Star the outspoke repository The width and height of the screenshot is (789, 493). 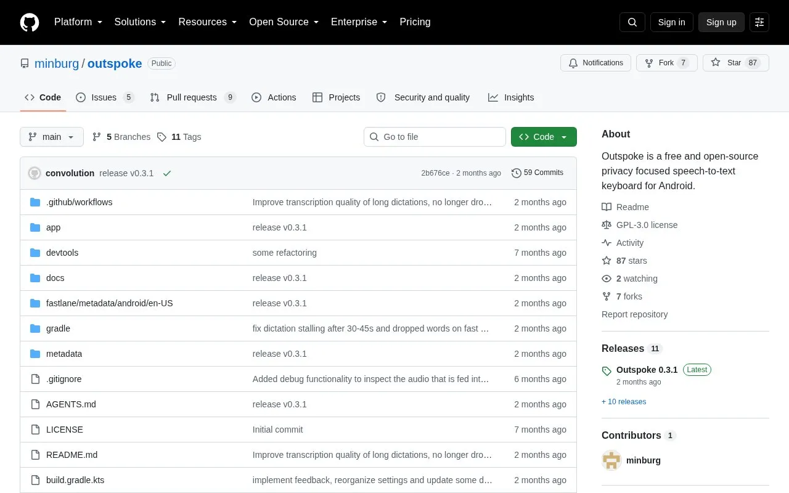point(736,63)
